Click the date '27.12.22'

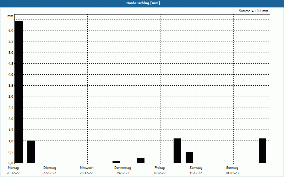pyautogui.click(x=50, y=173)
